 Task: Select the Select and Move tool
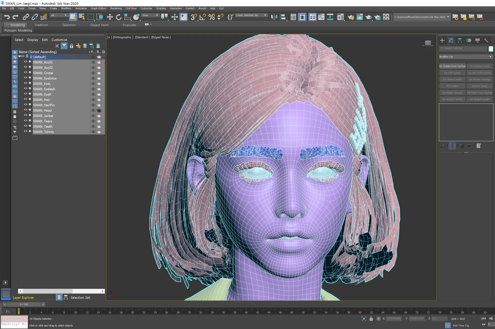110,17
